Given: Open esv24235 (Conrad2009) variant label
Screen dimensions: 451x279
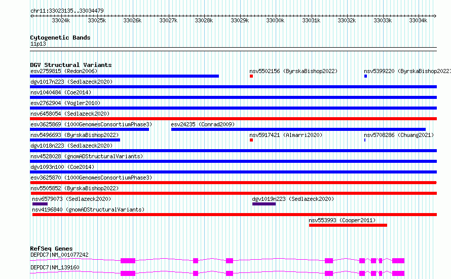Looking at the screenshot, I should tap(203, 124).
